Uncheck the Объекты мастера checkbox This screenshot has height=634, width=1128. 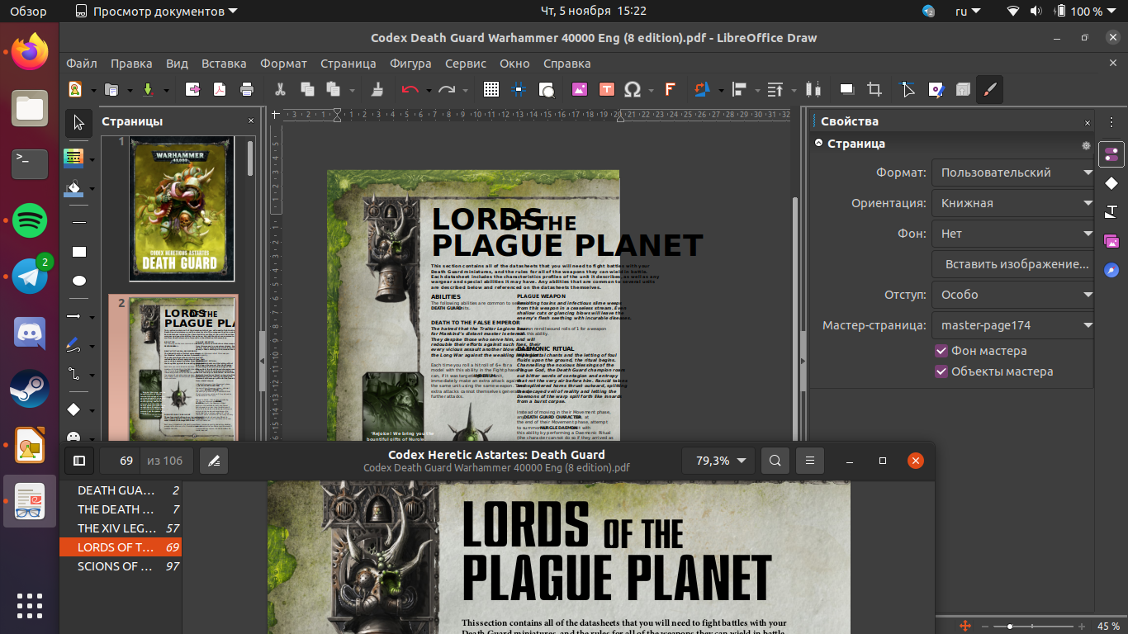[x=941, y=371]
